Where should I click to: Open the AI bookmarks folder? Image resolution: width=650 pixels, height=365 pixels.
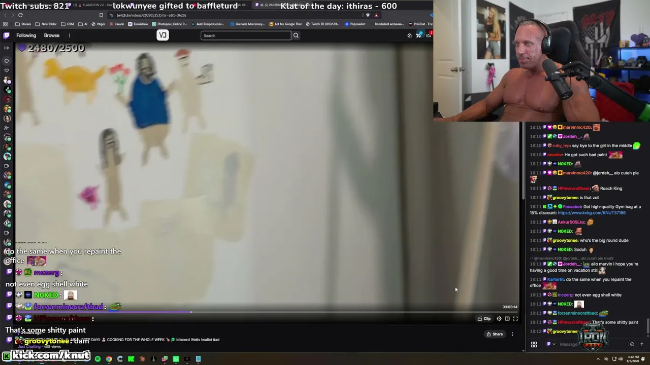pos(83,24)
